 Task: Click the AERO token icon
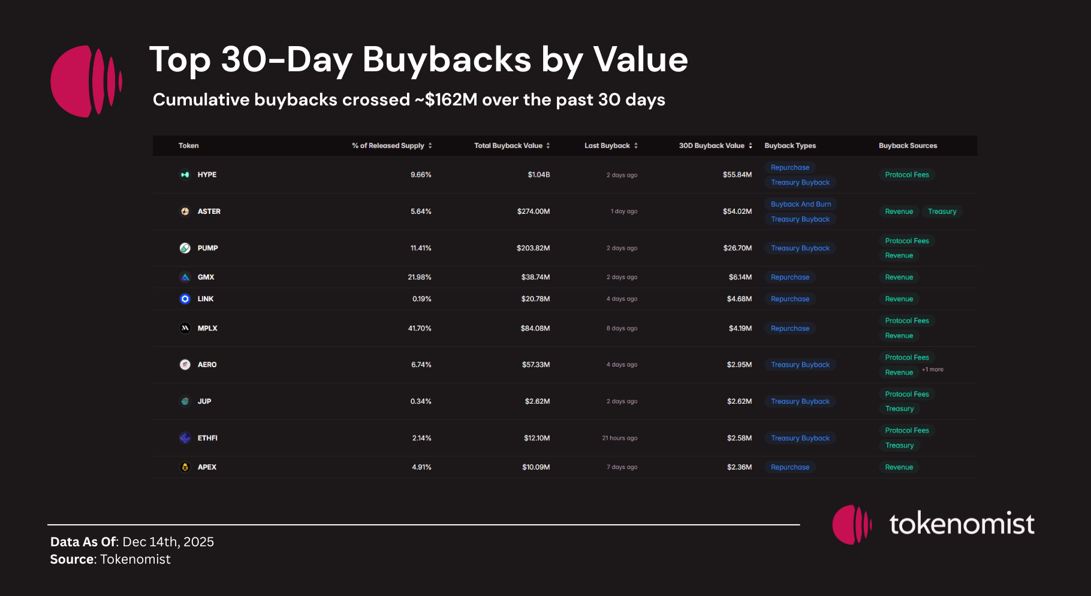[185, 365]
